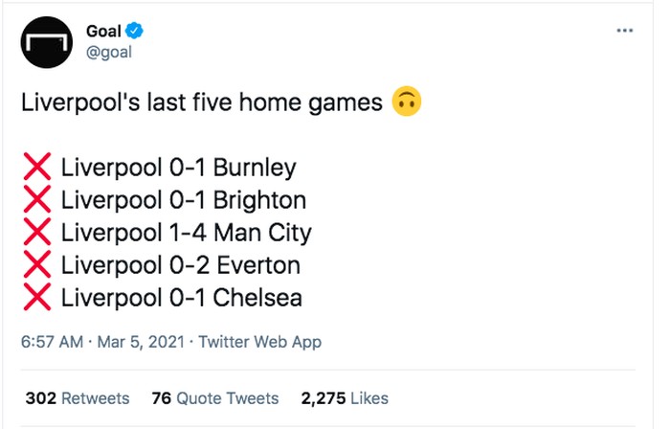Open the 6:57 AM Mar 5, 2021 timestamp
670x429 pixels.
tap(103, 342)
